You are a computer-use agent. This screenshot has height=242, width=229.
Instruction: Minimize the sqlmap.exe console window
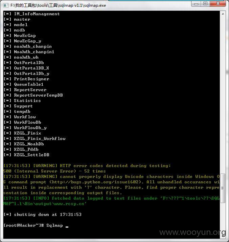(x=196, y=4)
